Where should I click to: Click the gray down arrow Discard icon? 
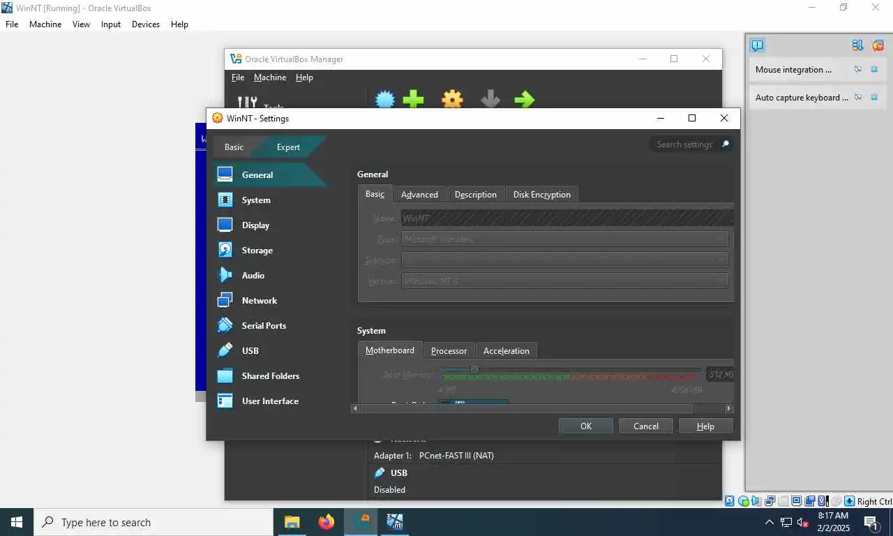point(490,99)
